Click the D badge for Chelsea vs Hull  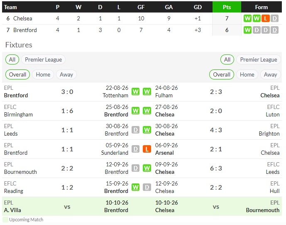click(x=147, y=187)
